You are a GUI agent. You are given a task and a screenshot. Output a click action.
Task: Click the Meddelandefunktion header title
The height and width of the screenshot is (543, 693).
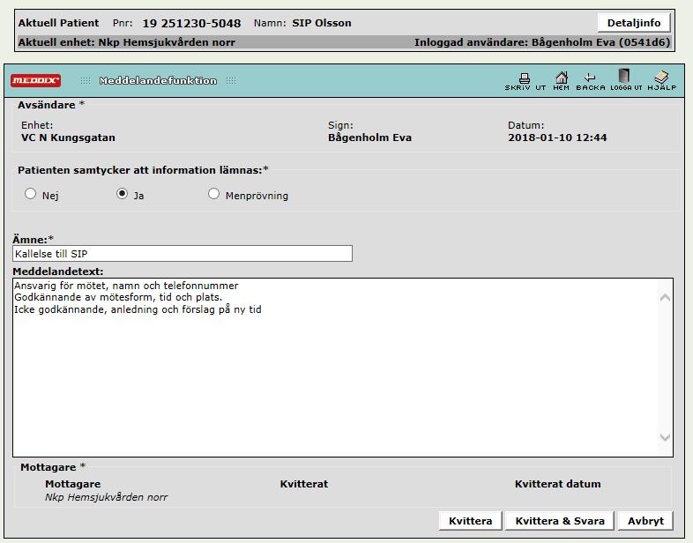(158, 80)
